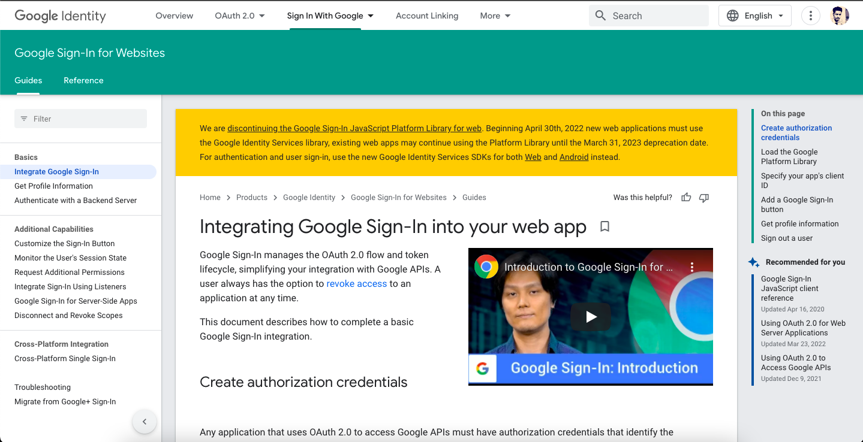Click the thumbs down not helpful icon
863x442 pixels.
pos(704,198)
